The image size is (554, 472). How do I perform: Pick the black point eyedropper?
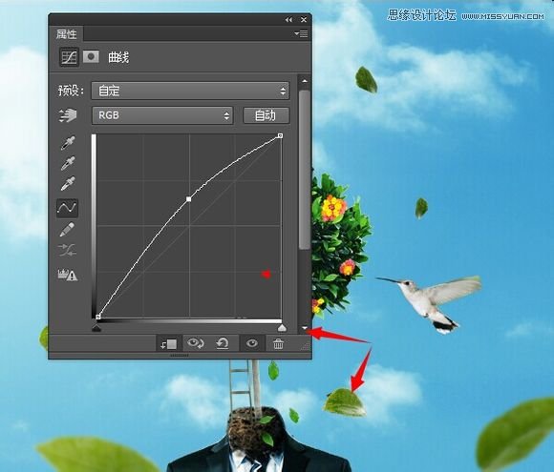[68, 143]
